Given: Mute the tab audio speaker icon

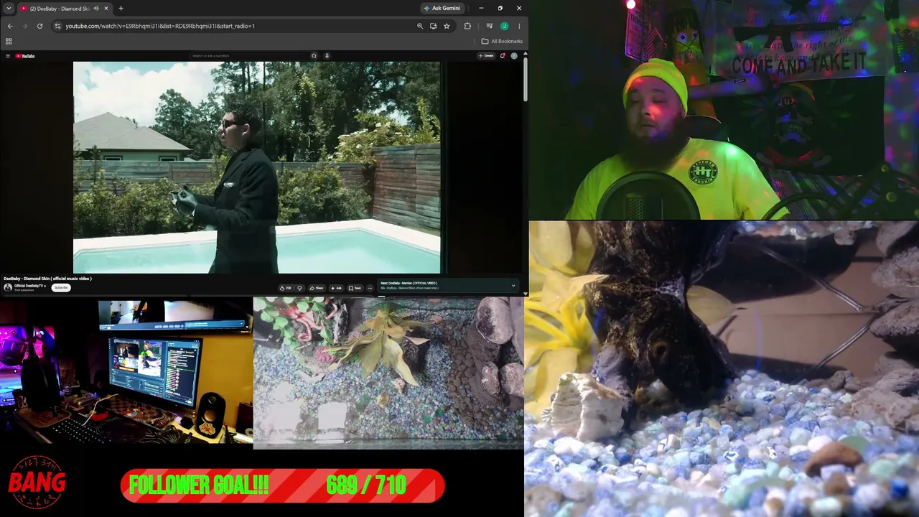Looking at the screenshot, I should click(96, 9).
